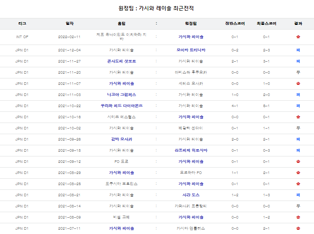
Task: Click half-time score 4-1 in 우라와 row
Action: pos(235,106)
